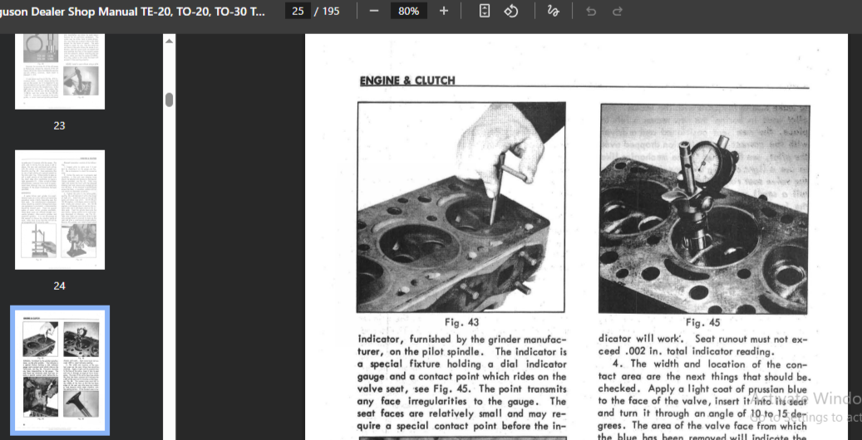Rotate the document counterclockwise
The image size is (862, 440).
pos(511,11)
